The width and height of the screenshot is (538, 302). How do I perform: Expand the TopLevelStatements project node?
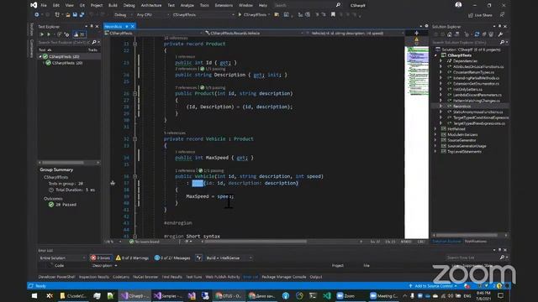click(435, 152)
